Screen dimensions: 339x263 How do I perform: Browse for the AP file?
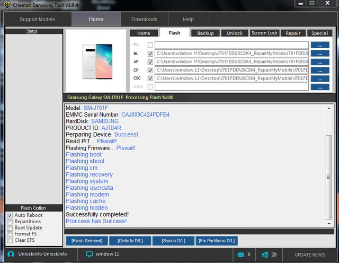click(x=320, y=62)
